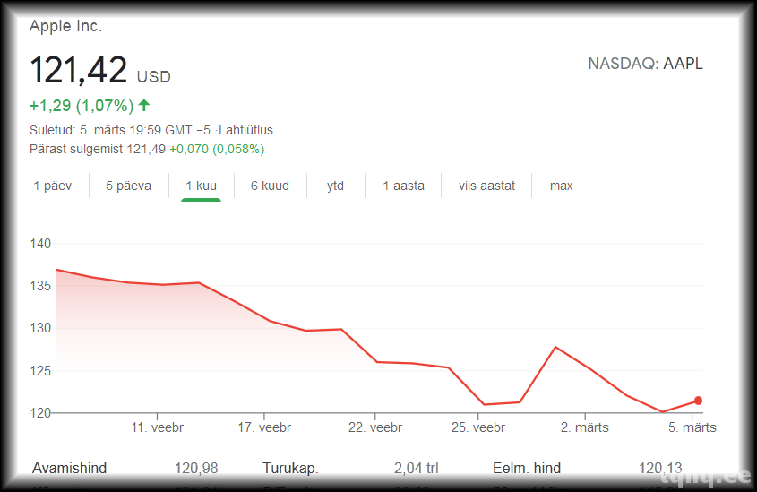Select the "viis aastat" tab

[x=486, y=186]
